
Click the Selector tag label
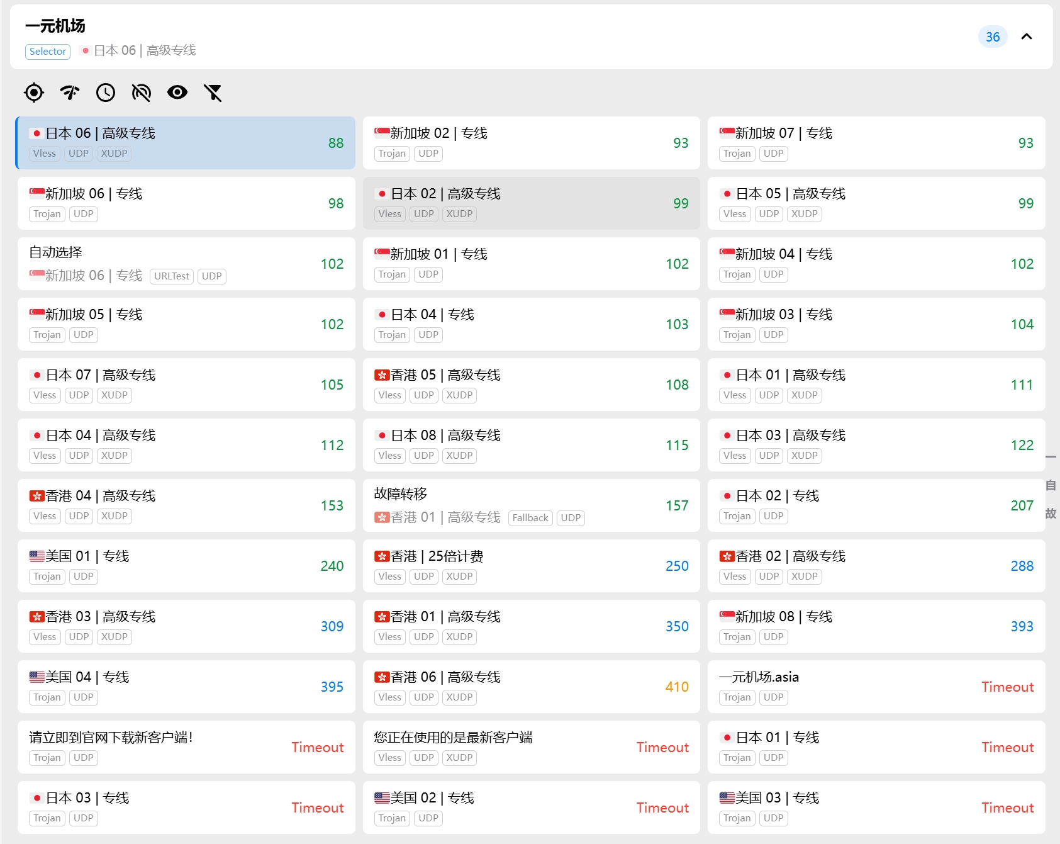48,52
